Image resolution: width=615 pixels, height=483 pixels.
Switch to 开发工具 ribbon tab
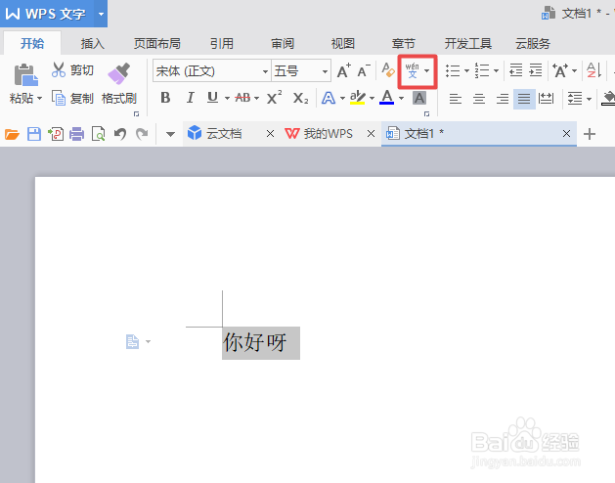[468, 44]
